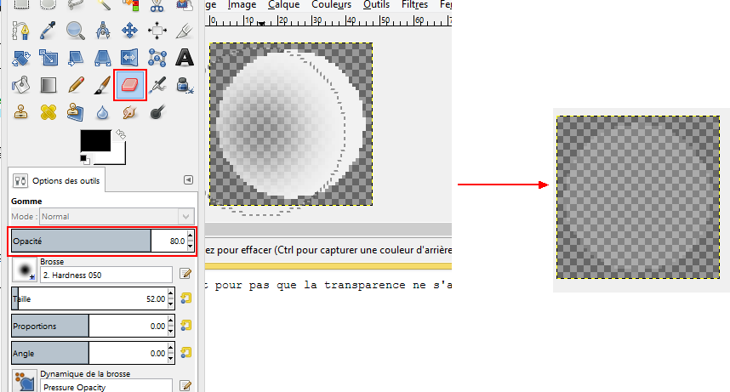Select the Move tool
This screenshot has height=392, width=730.
[x=129, y=31]
